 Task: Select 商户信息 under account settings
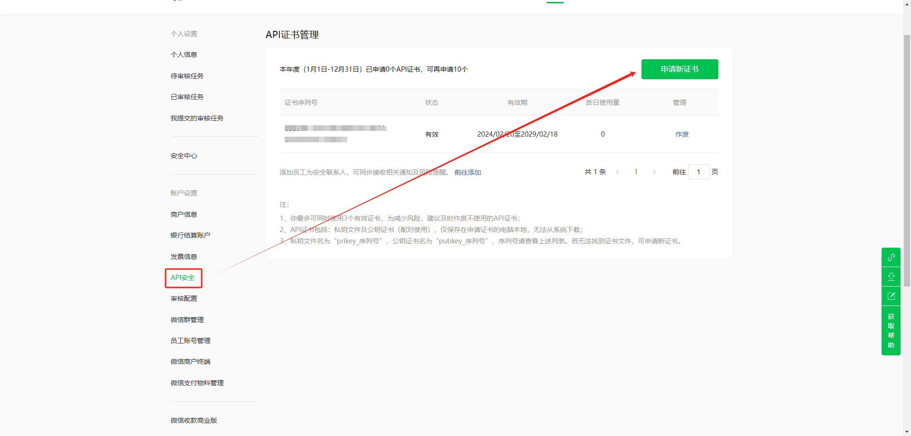tap(184, 214)
